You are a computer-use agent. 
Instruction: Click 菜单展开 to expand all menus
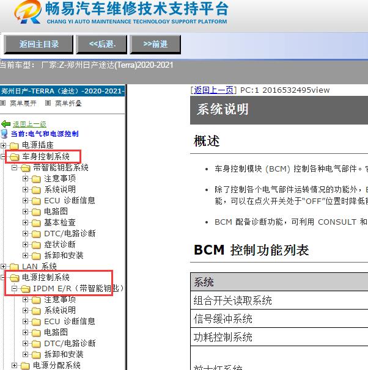point(23,103)
